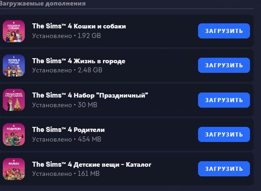Click the Установлено 454 MB status text
The image size is (261, 191).
[x=67, y=139]
